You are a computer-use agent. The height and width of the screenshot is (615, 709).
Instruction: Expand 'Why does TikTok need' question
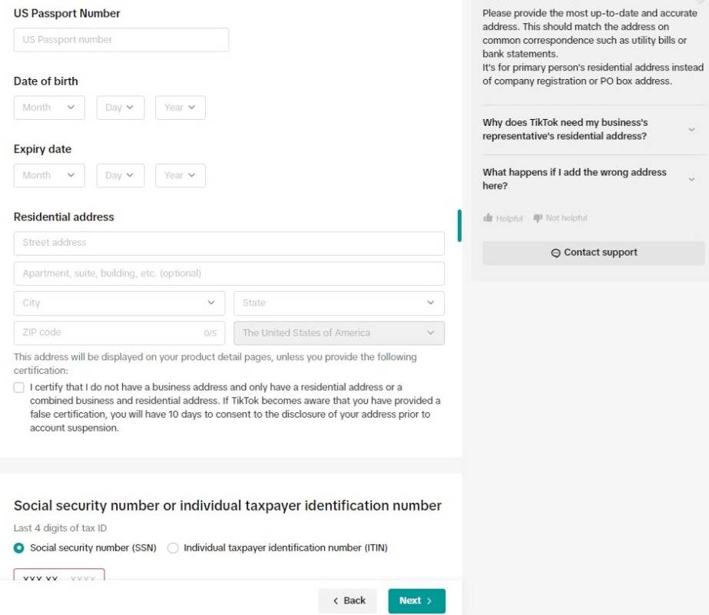(x=593, y=129)
